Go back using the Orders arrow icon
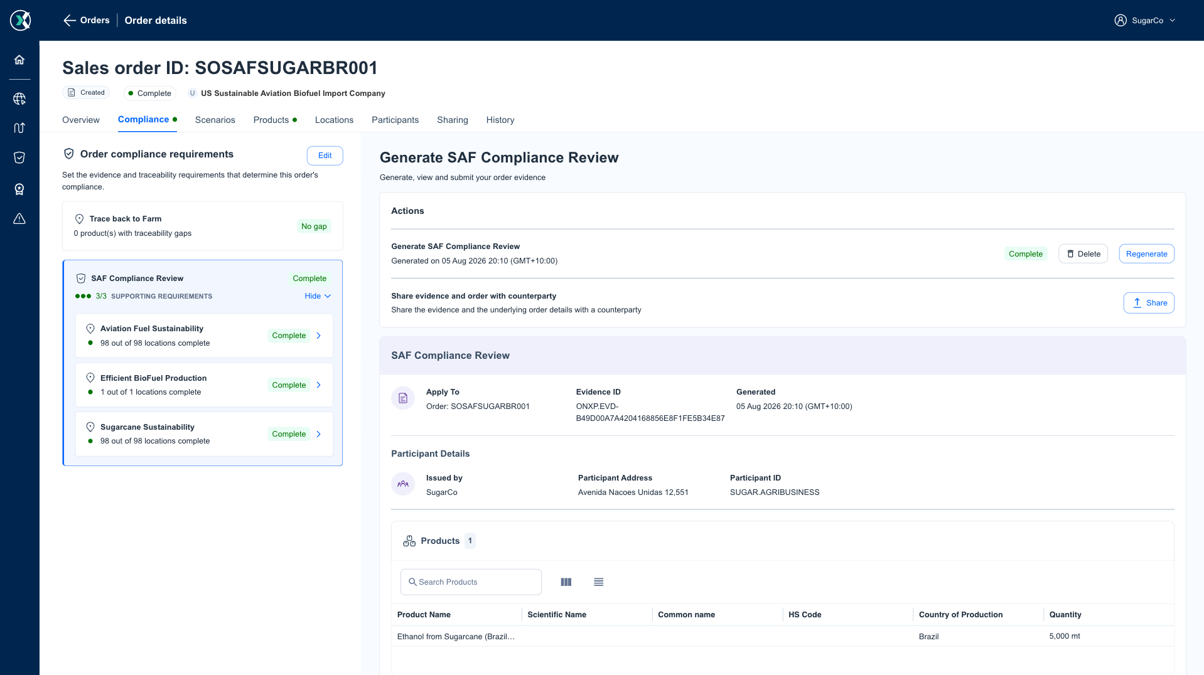Viewport: 1204px width, 675px height. tap(70, 20)
